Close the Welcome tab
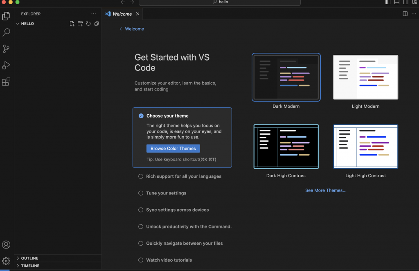Image resolution: width=419 pixels, height=271 pixels. [x=137, y=14]
